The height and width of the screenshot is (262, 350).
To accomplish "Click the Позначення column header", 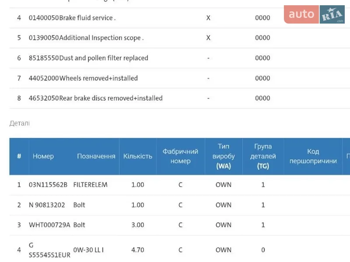I will pos(96,156).
